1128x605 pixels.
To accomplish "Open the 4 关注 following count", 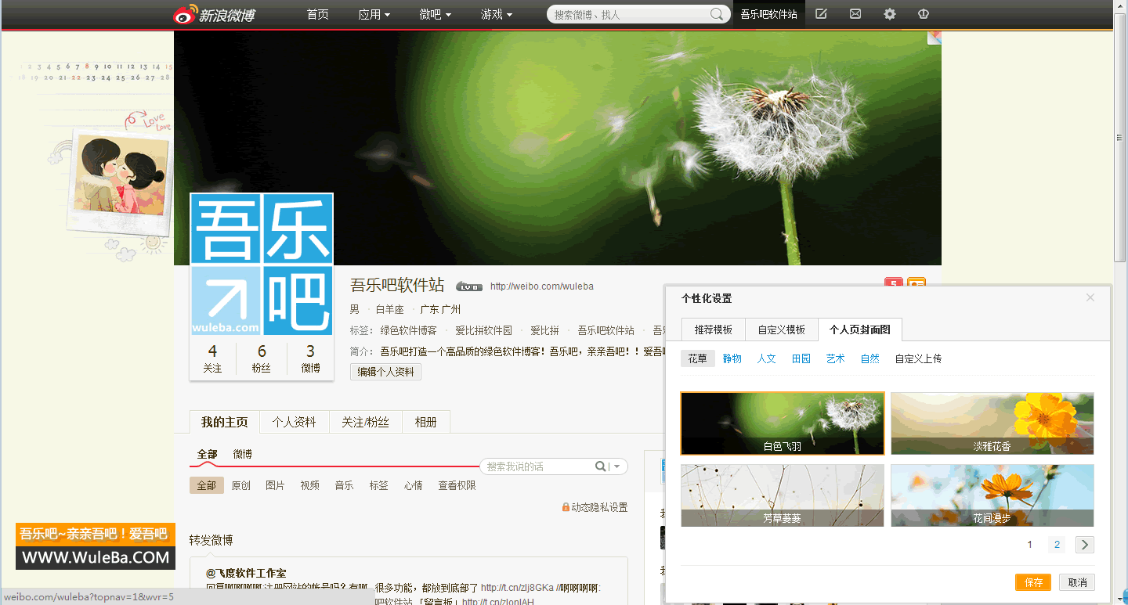I will [212, 358].
